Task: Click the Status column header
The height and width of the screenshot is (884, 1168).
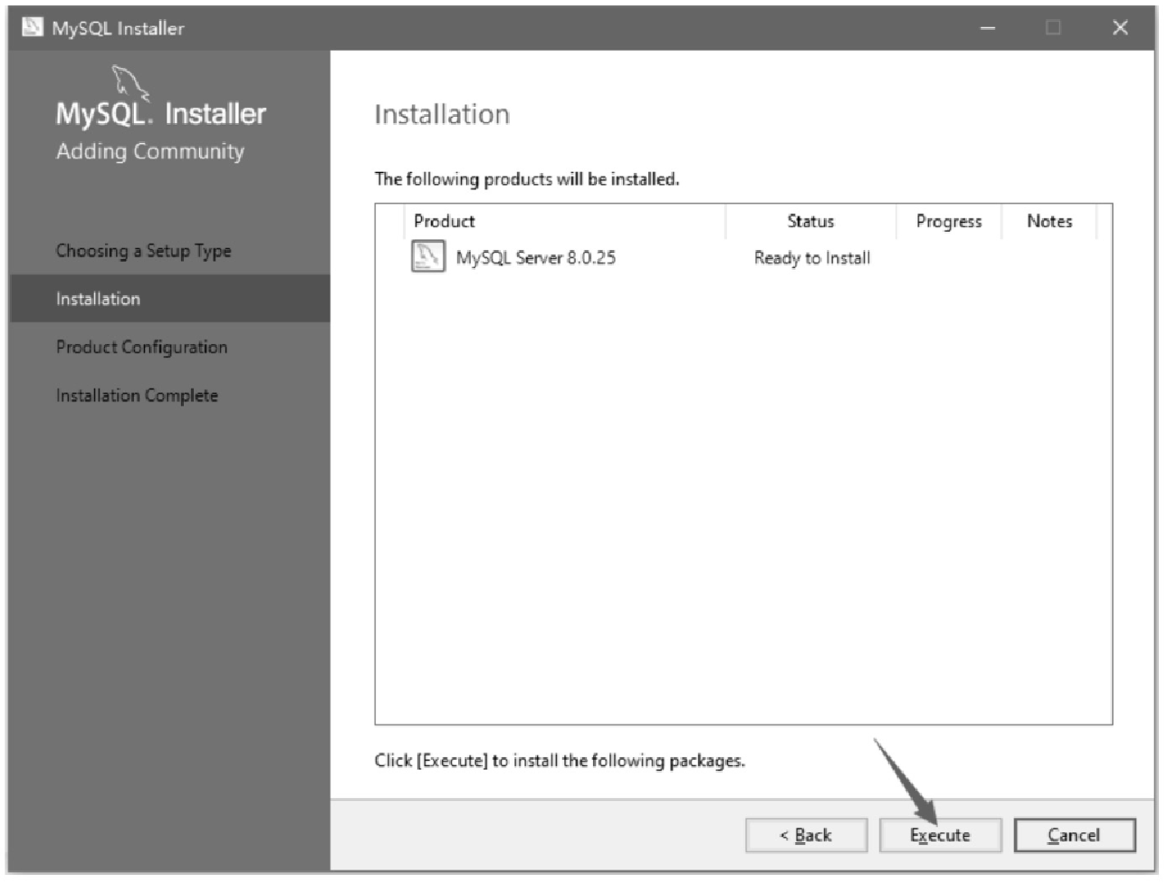Action: click(x=810, y=221)
